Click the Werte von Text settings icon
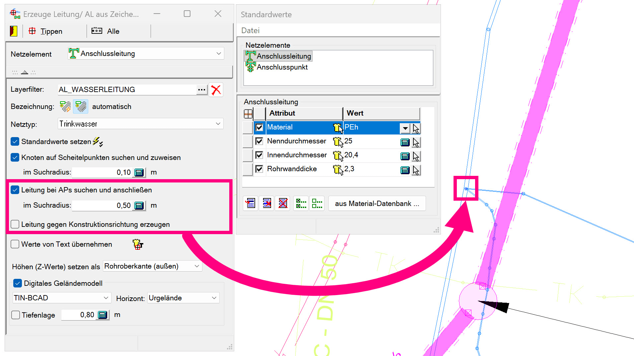The image size is (634, 356). click(137, 244)
